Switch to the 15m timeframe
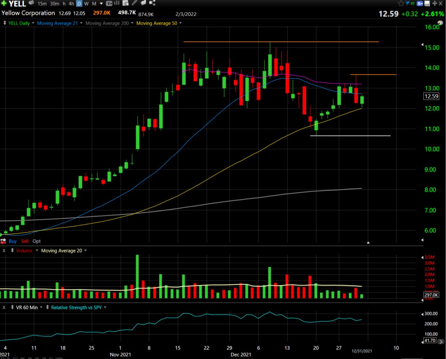Screen dimensions: 446x359 [42, 4]
